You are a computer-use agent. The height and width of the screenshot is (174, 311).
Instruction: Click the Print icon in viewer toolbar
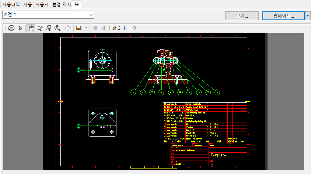(11, 28)
